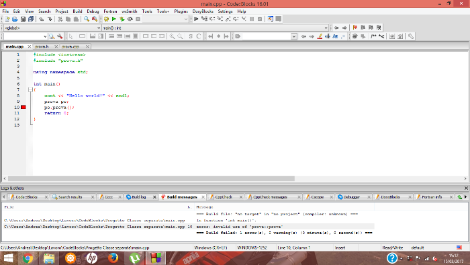Select error: invalid use of 'prova::prova' row
The width and height of the screenshot is (470, 265).
pos(189,227)
